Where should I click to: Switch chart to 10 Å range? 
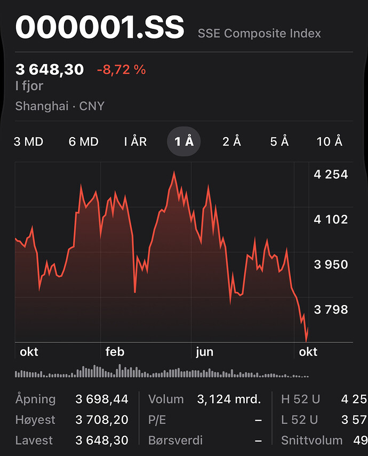coord(329,141)
